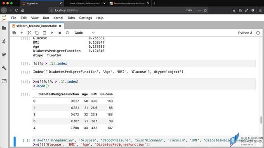The image size is (264, 148).
Task: Go forward in browser history
Action: [x=10, y=10]
